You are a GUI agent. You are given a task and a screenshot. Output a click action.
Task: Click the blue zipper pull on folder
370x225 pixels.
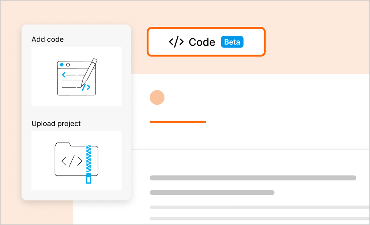point(89,179)
